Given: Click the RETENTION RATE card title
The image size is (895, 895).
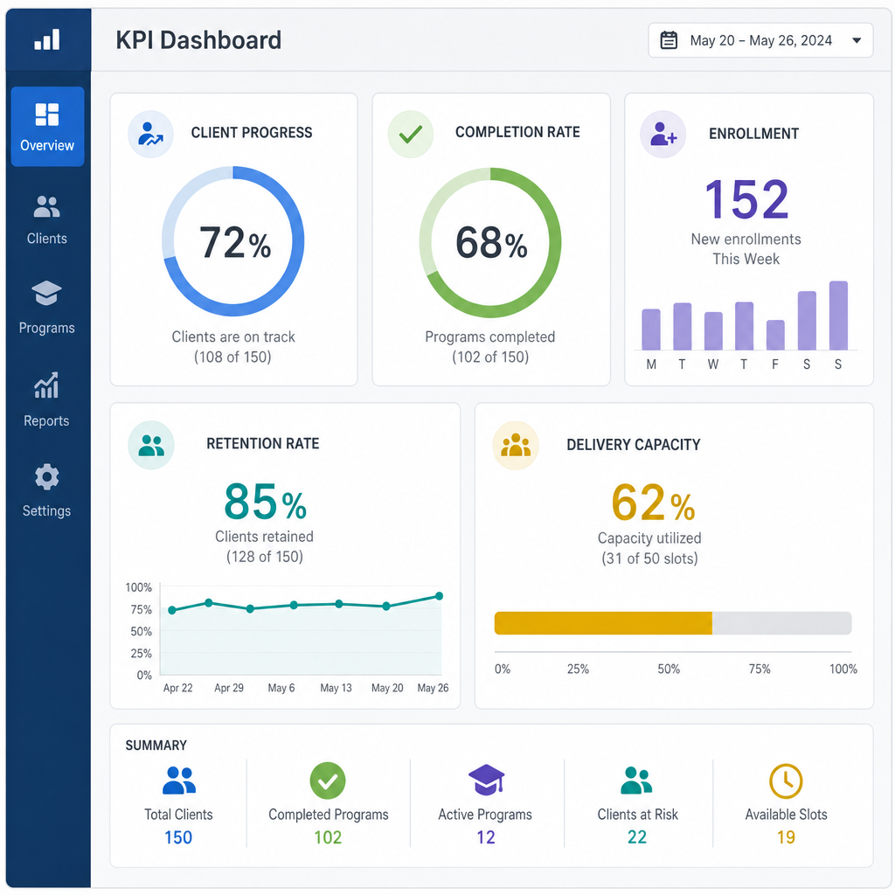Looking at the screenshot, I should 262,443.
